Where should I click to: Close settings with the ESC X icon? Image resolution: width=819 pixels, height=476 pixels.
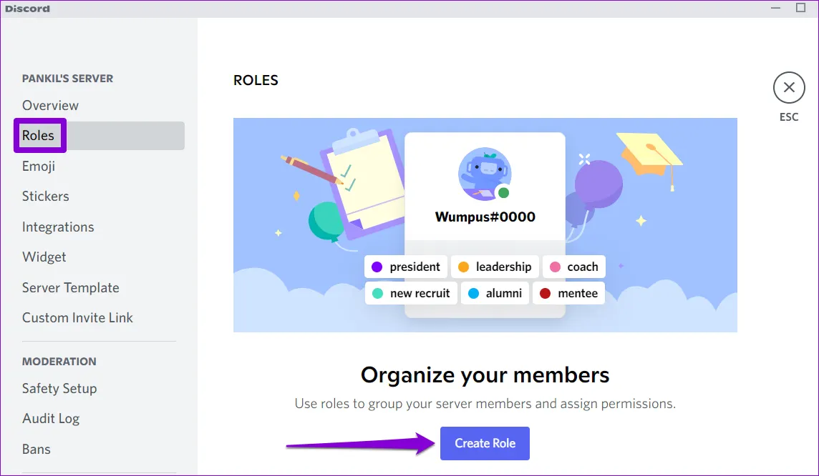pos(788,88)
